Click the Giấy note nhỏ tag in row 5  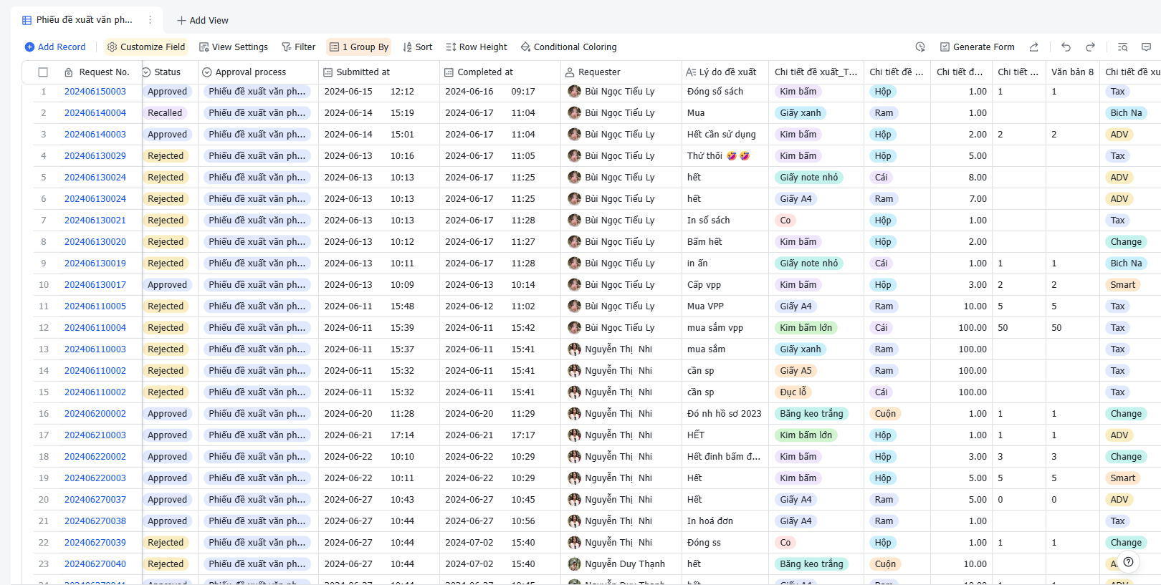point(808,178)
